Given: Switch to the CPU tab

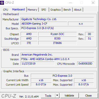Looking at the screenshot, I should coord(5,10).
